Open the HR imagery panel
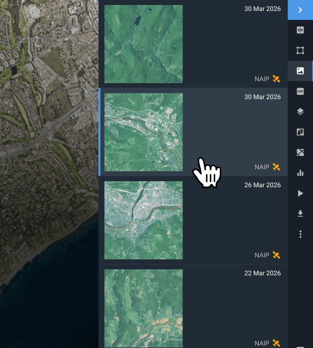This screenshot has height=348, width=313. pos(300,91)
